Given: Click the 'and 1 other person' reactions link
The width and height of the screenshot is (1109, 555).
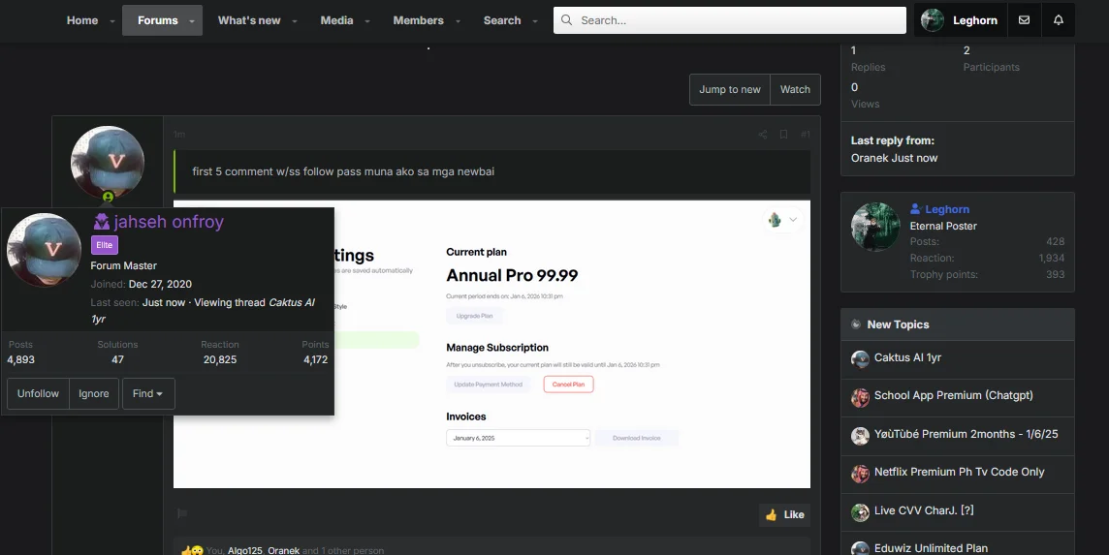Looking at the screenshot, I should (343, 550).
